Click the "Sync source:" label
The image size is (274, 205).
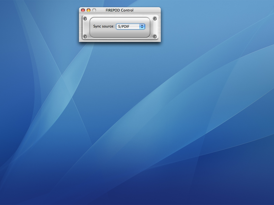point(104,26)
